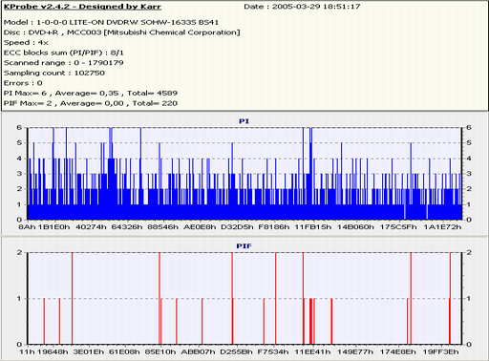The height and width of the screenshot is (361, 489).
Task: Click the PIF cluster near 11EE41h
Action: (x=312, y=322)
